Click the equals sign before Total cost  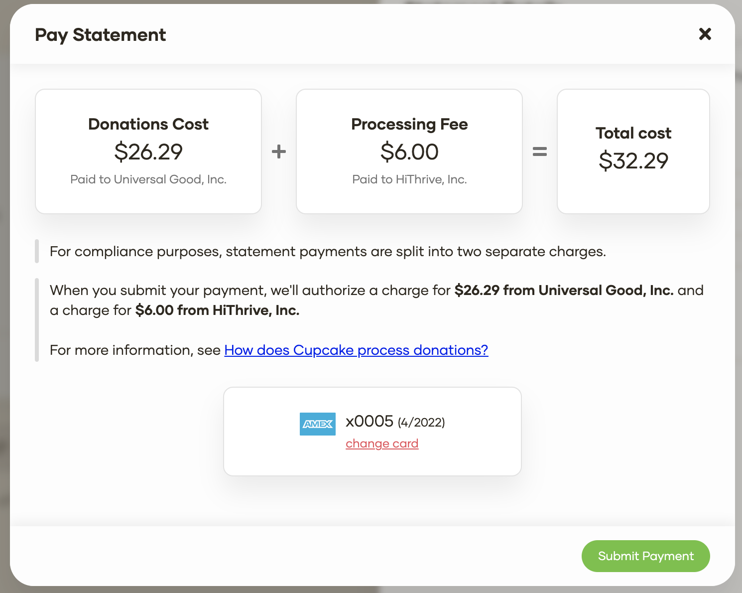pos(540,151)
